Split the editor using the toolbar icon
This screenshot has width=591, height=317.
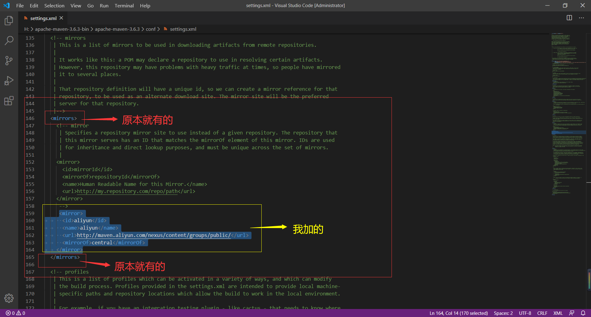point(569,18)
